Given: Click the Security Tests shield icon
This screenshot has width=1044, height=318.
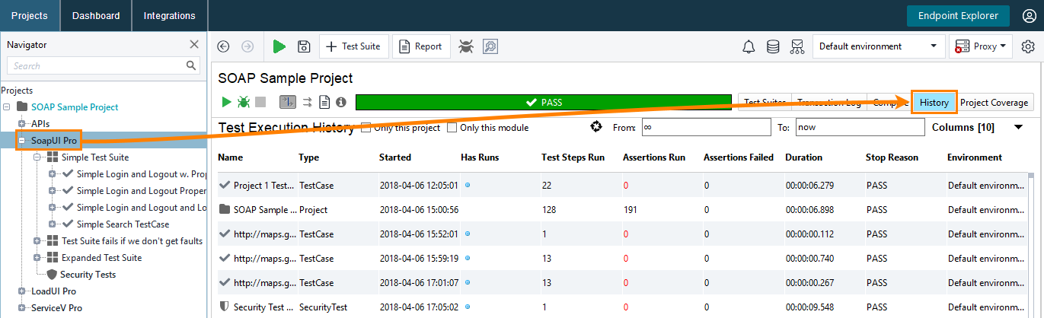Looking at the screenshot, I should tap(52, 275).
